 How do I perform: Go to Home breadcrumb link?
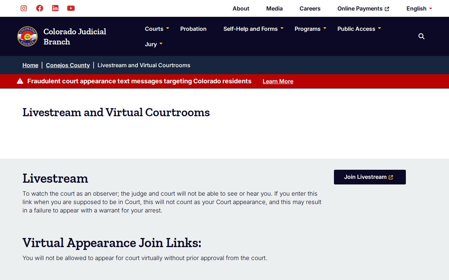point(30,65)
